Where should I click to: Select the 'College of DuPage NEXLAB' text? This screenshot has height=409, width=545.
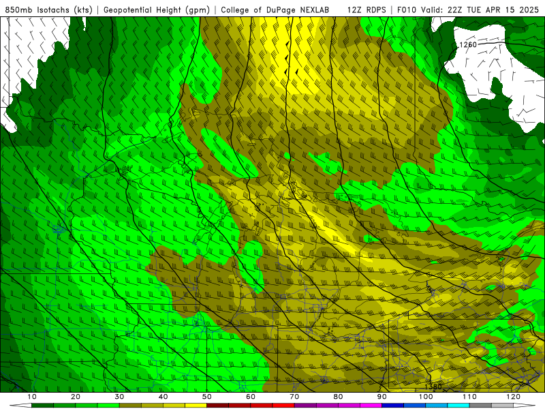pos(275,10)
